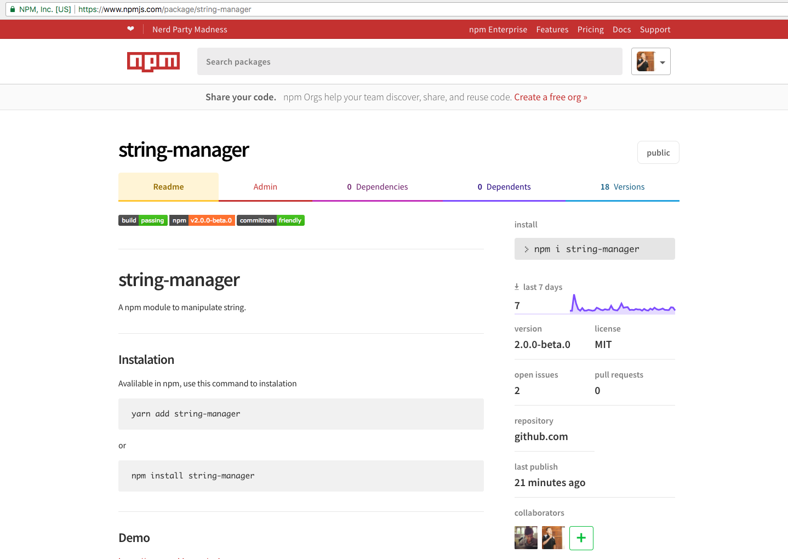Open the 0 Dependencies tab
This screenshot has height=559, width=788.
click(378, 187)
